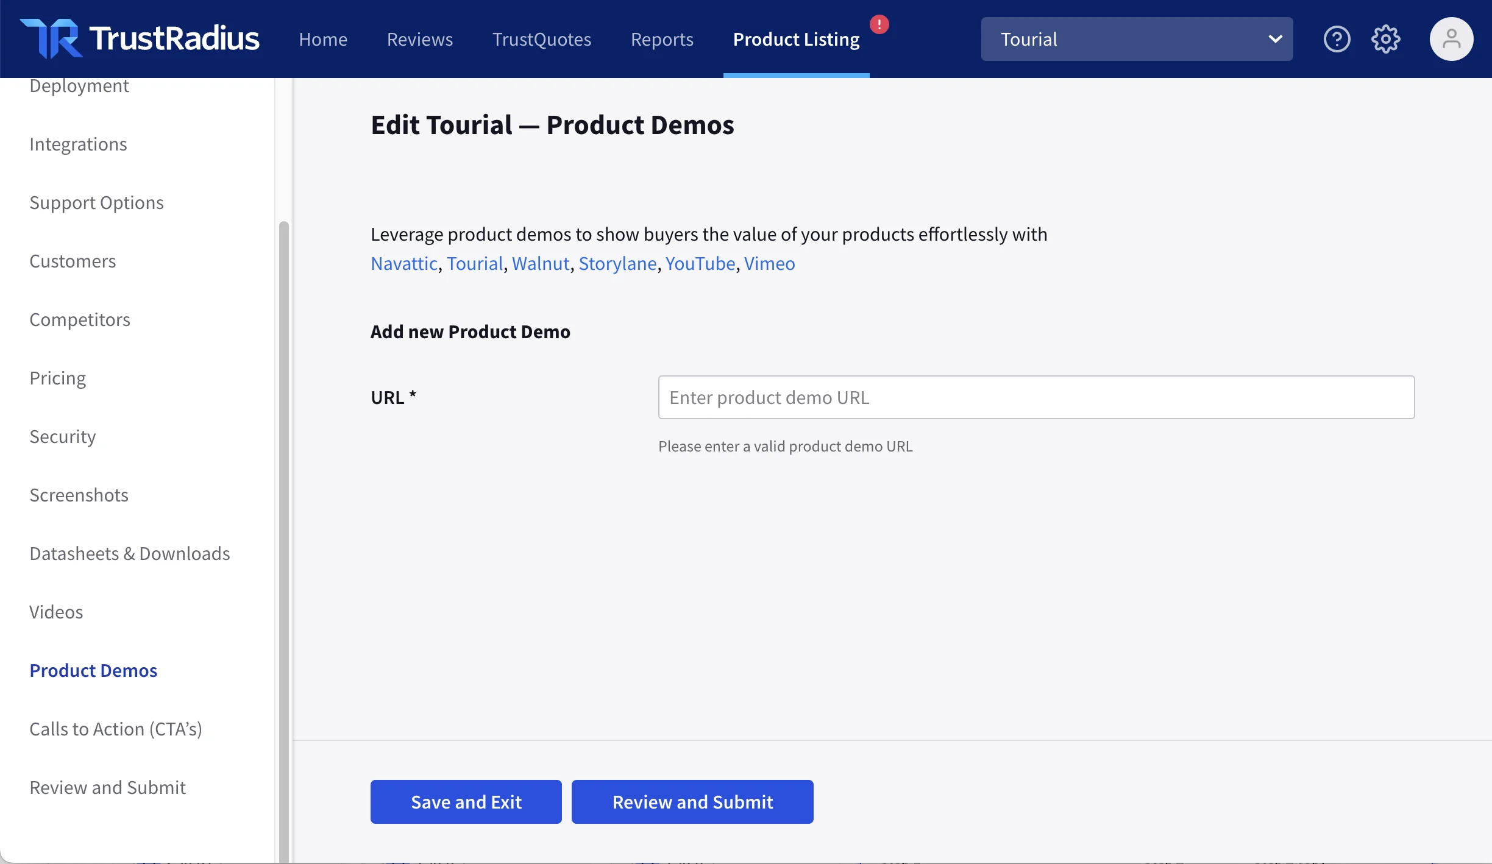Go to the Home tab
The image size is (1492, 864).
coord(323,39)
